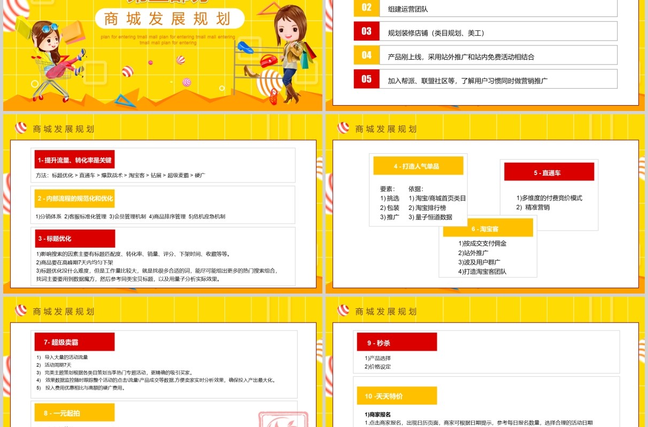The image size is (648, 427).
Task: Select the line '1)影响搜索的因素主要有标题匹配度'
Action: (133, 254)
